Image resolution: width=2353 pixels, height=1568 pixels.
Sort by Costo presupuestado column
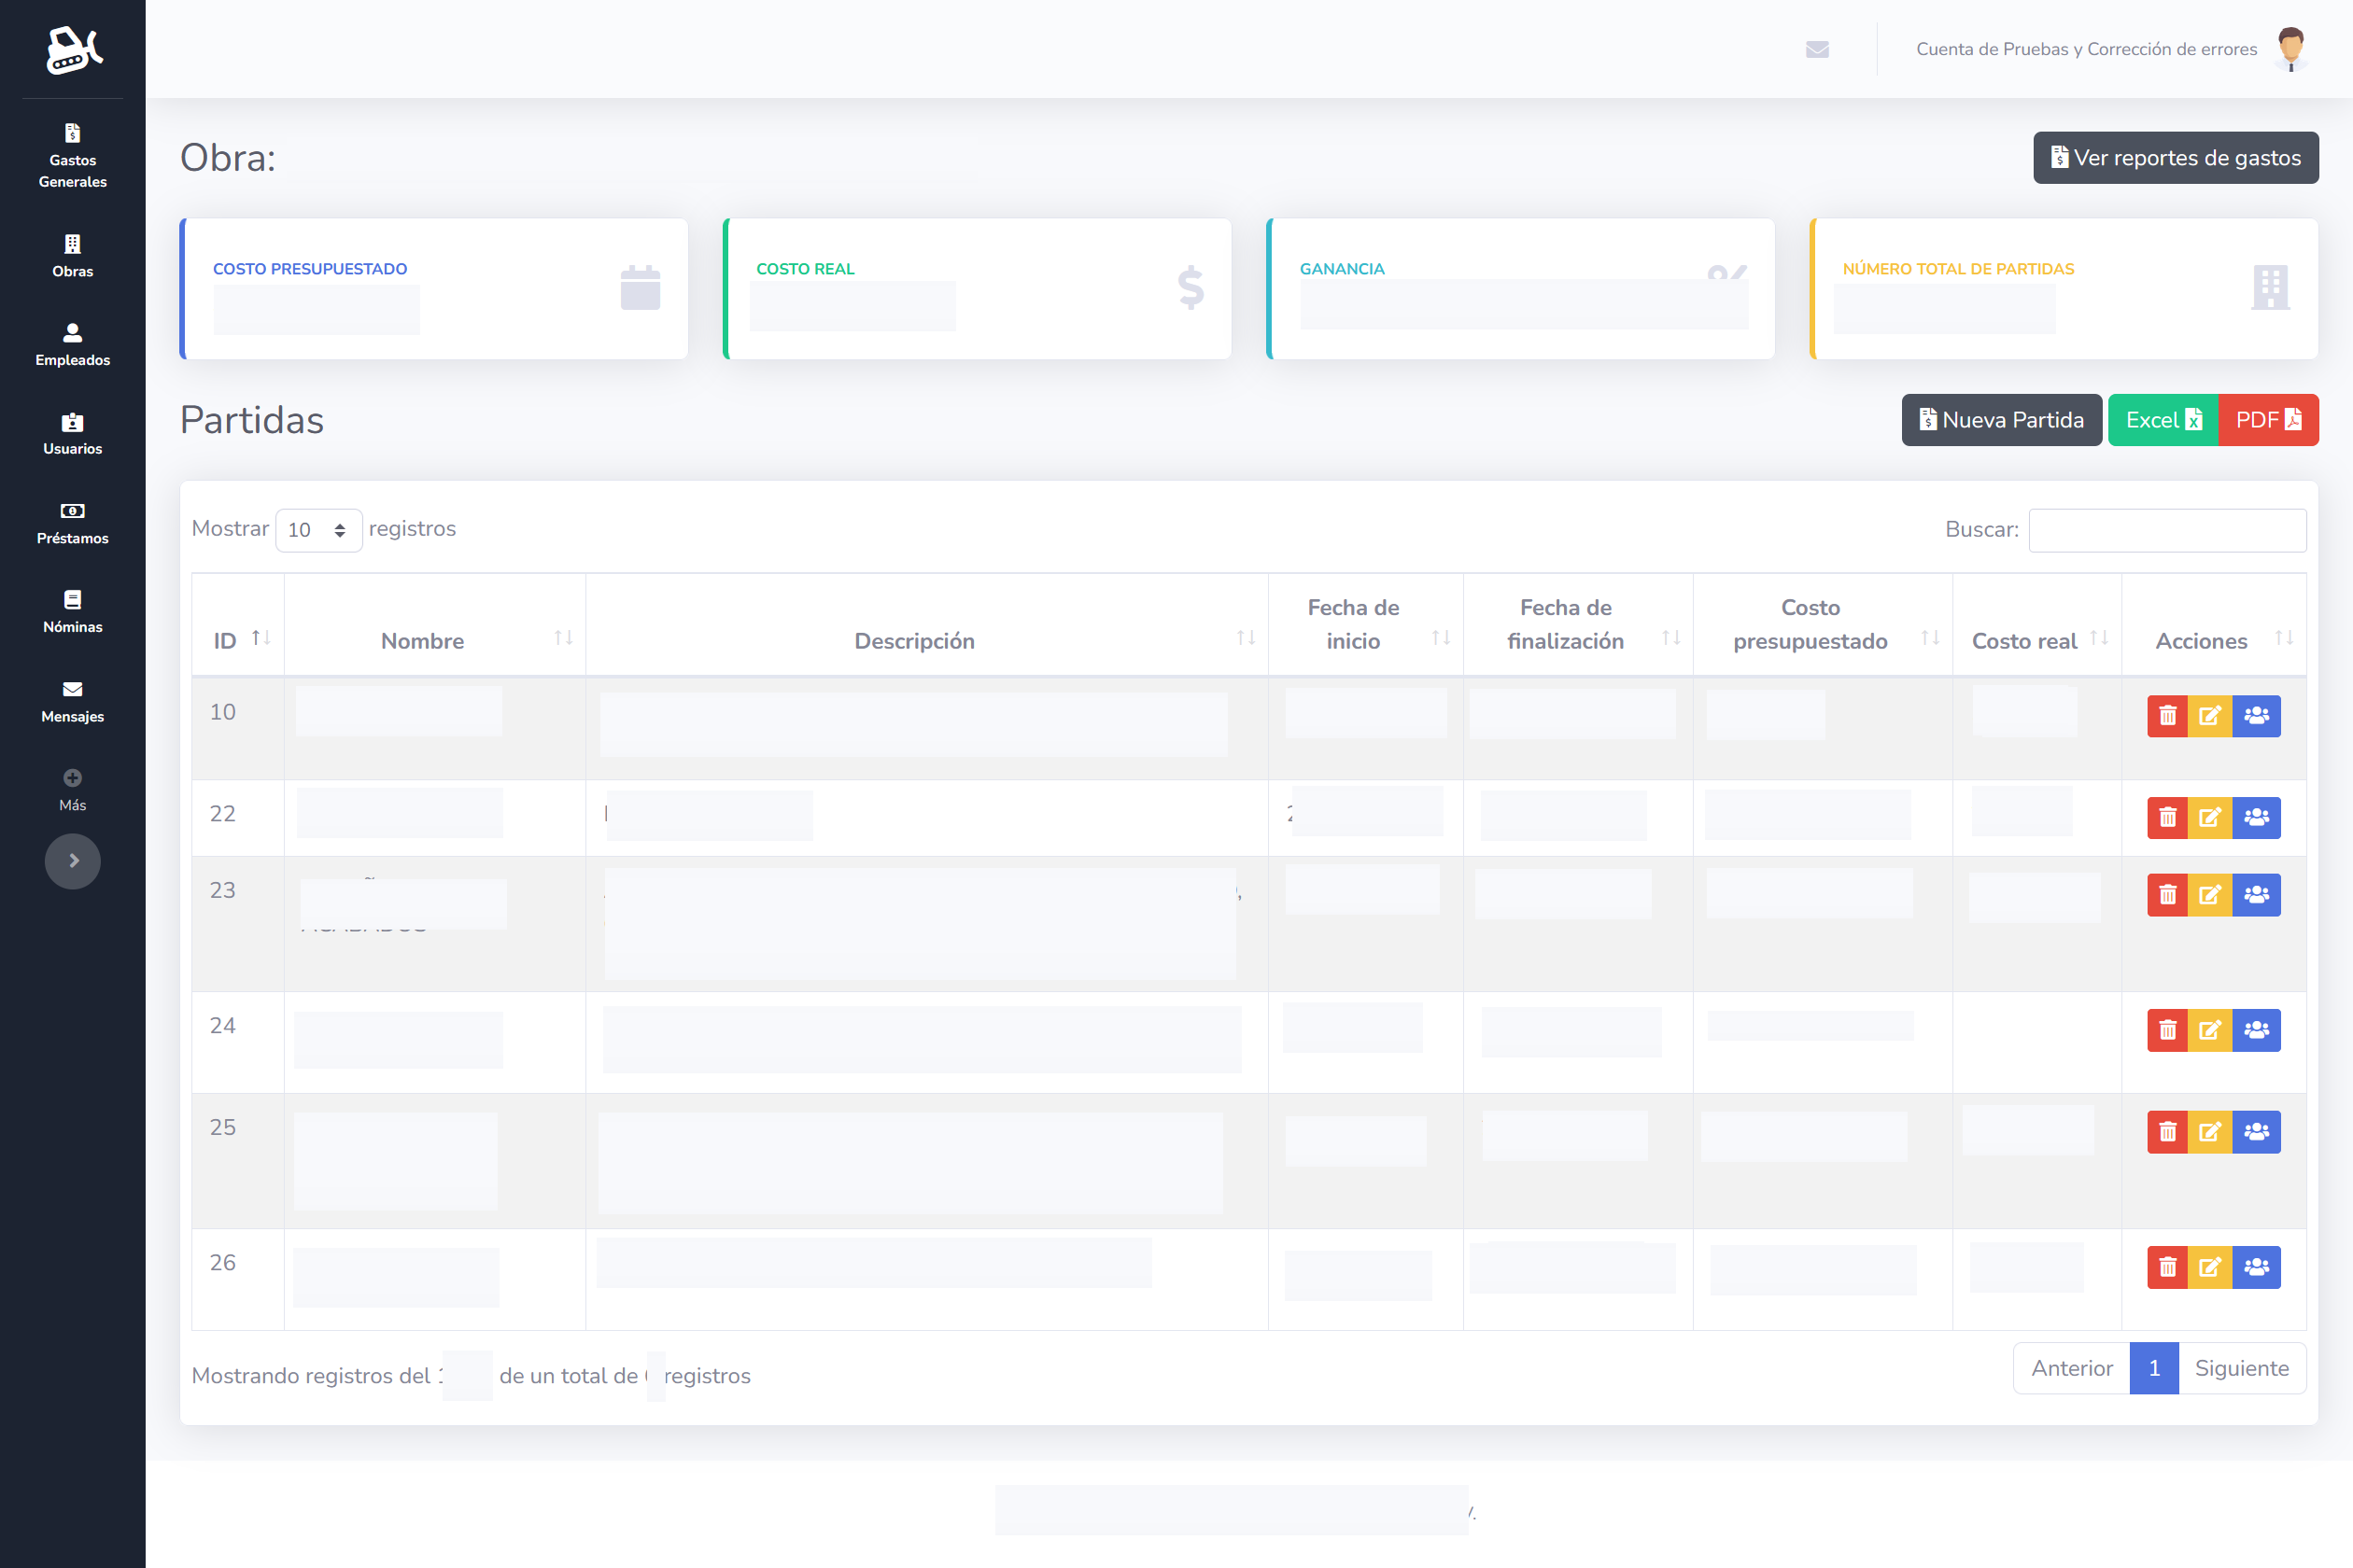1823,624
